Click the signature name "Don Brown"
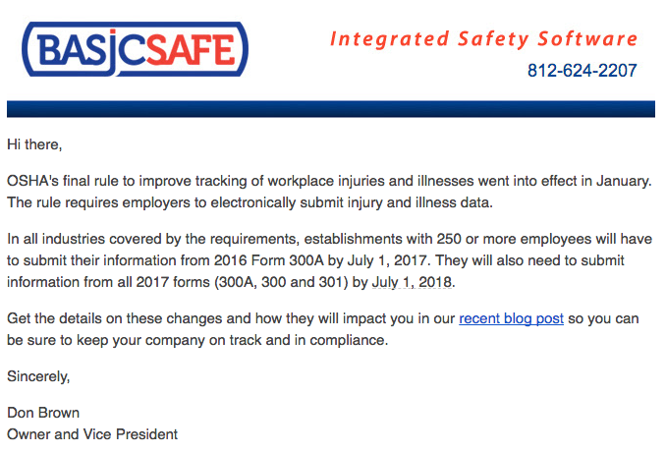The image size is (666, 453). click(x=43, y=413)
